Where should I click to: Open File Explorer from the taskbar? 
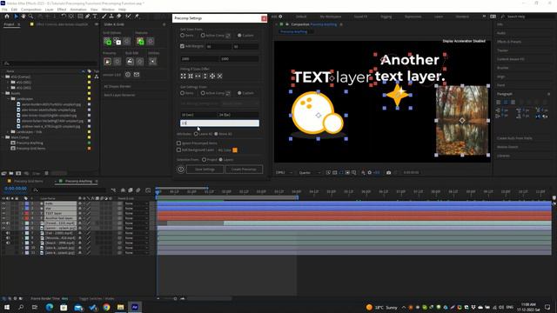click(x=120, y=307)
